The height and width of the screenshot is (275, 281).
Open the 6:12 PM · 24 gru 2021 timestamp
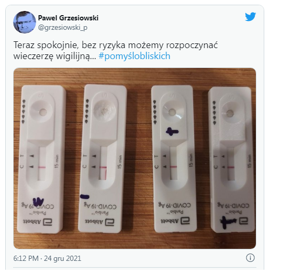point(47,258)
